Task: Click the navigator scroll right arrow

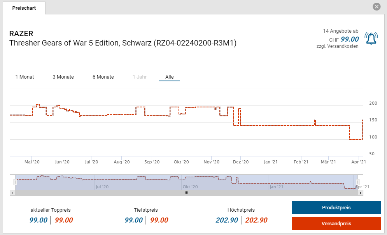Action: coord(361,193)
